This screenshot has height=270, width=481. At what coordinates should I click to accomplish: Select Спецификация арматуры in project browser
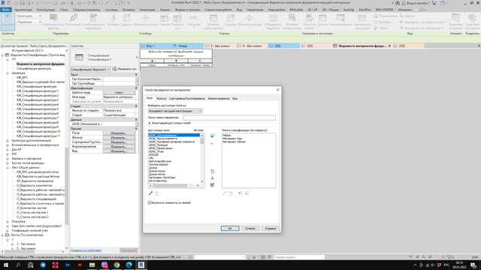(34, 68)
